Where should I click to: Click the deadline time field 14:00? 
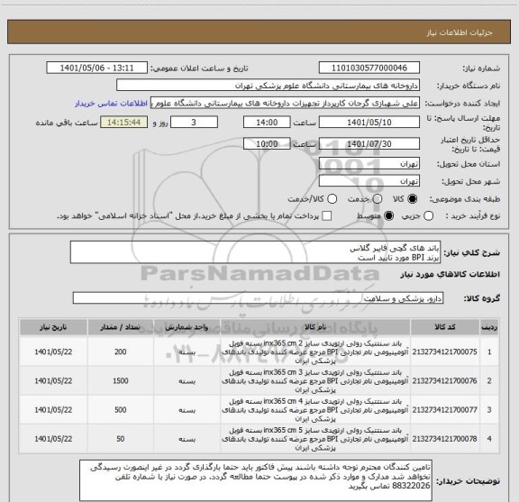pos(267,123)
